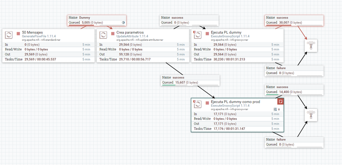Click the Ejecuta PL dummy processor icon
The width and height of the screenshot is (342, 165).
(198, 35)
